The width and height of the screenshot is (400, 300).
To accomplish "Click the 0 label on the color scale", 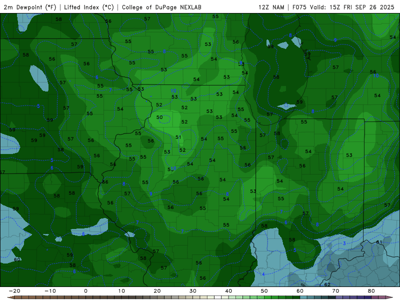I will [85, 291].
